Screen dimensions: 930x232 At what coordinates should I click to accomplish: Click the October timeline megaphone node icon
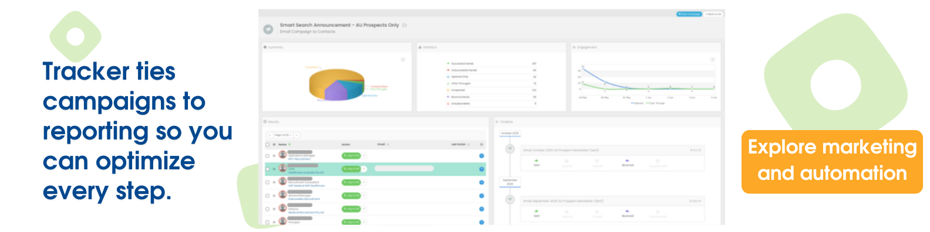coord(510,149)
